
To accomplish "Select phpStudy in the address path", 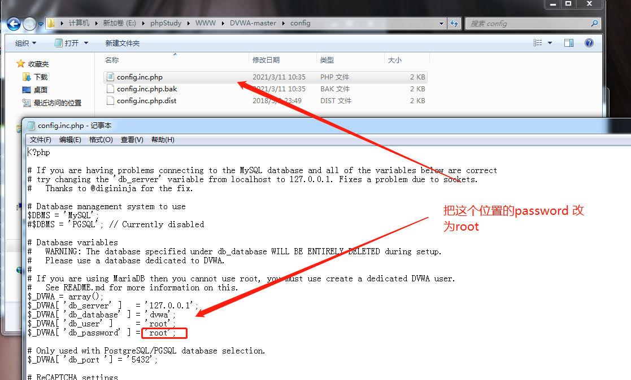I will 166,23.
